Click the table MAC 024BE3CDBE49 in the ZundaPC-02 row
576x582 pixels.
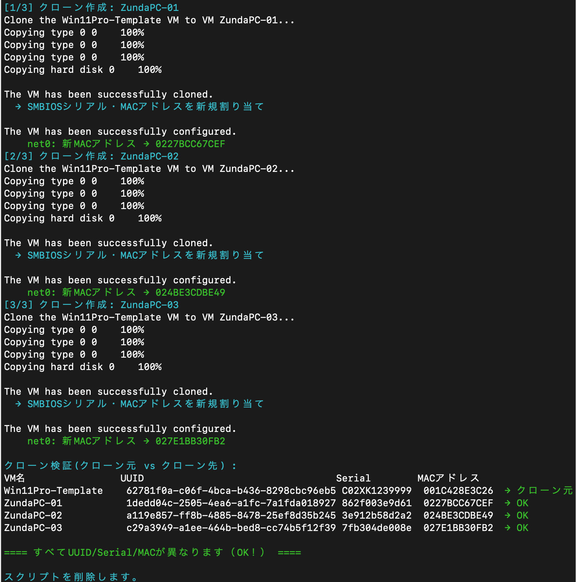tap(458, 515)
